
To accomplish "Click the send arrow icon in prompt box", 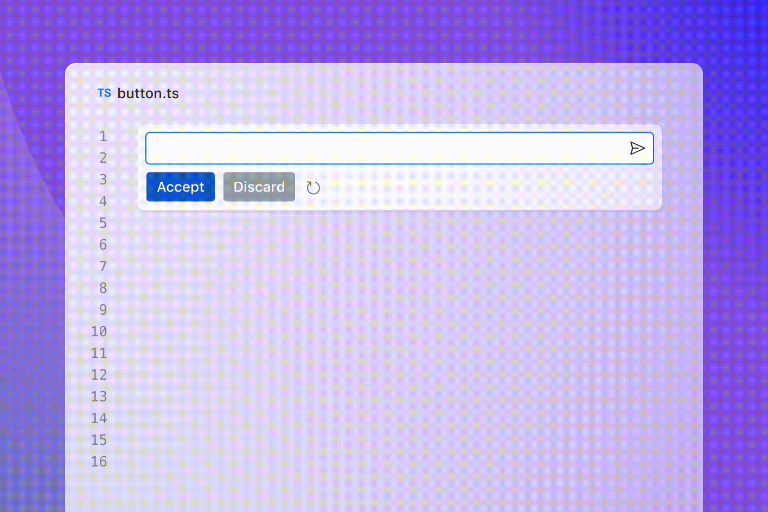I will tap(637, 148).
